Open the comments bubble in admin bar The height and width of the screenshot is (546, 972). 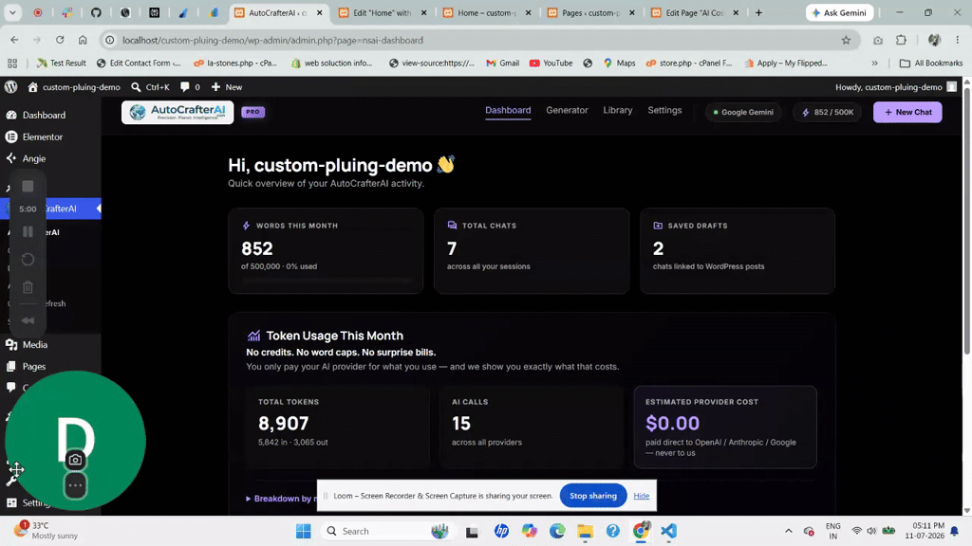[190, 86]
